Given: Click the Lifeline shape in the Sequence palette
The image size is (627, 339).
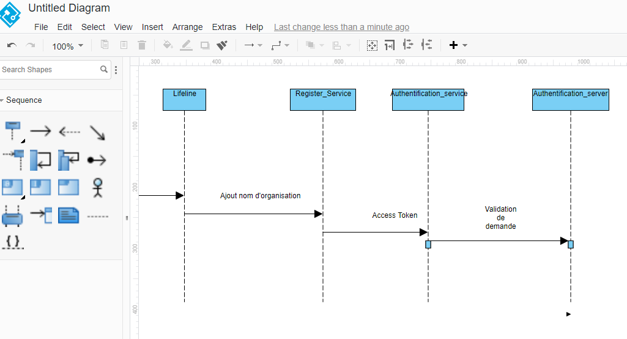Looking at the screenshot, I should (x=12, y=130).
